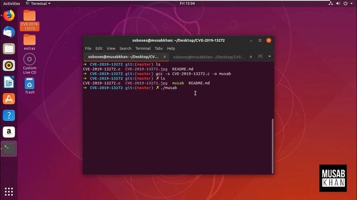Select the extras desktop folder
Viewport: 357px width, 200px height.
coord(30,42)
